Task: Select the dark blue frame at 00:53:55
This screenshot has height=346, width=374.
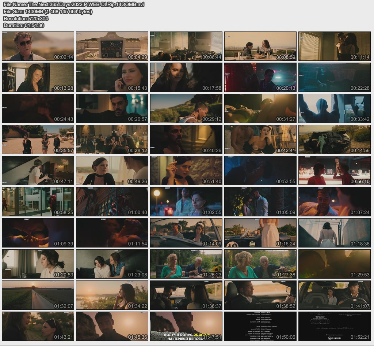Action: coord(260,171)
